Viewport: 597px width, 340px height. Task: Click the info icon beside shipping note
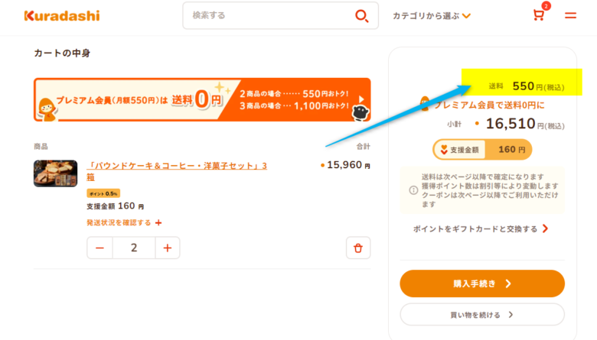click(x=413, y=189)
